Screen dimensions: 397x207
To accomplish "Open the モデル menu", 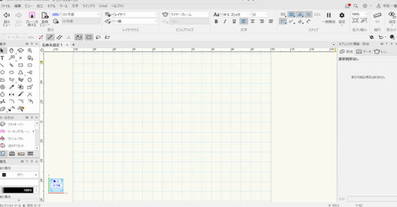I will pyautogui.click(x=51, y=6).
